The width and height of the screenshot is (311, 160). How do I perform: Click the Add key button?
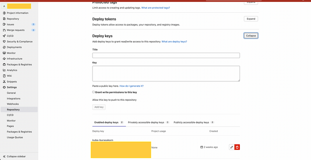99,107
